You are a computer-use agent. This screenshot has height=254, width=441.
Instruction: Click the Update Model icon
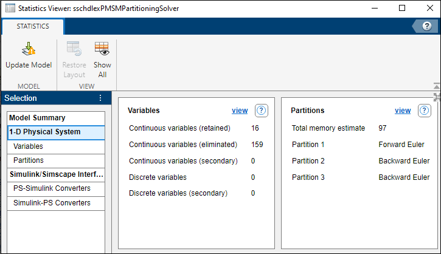[x=29, y=50]
